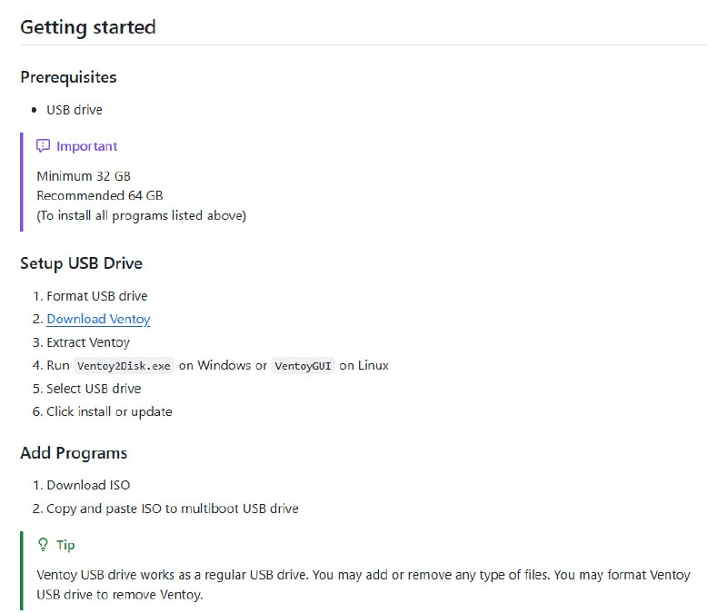Click the 'Click install or update' step

(x=109, y=411)
